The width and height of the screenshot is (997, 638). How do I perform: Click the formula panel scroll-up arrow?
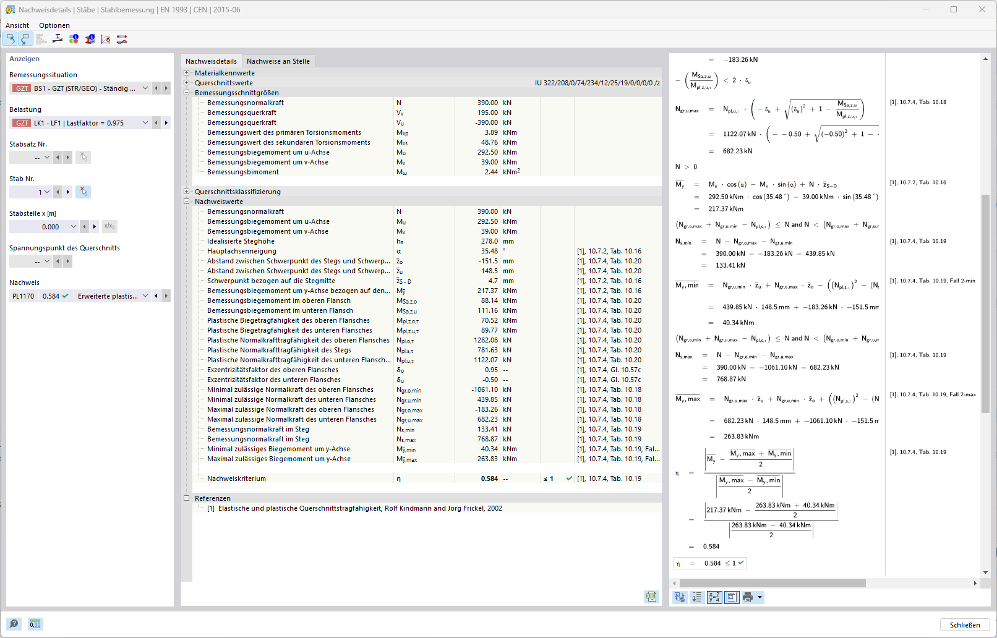point(985,59)
